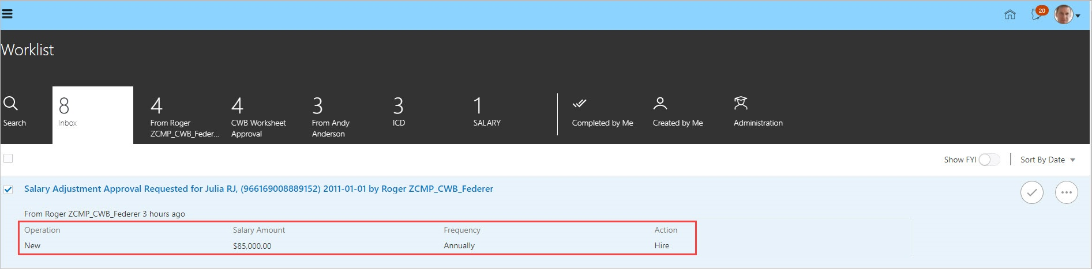Viewport: 1092px width, 269px height.
Task: Click the Search magnifier icon
Action: 11,104
